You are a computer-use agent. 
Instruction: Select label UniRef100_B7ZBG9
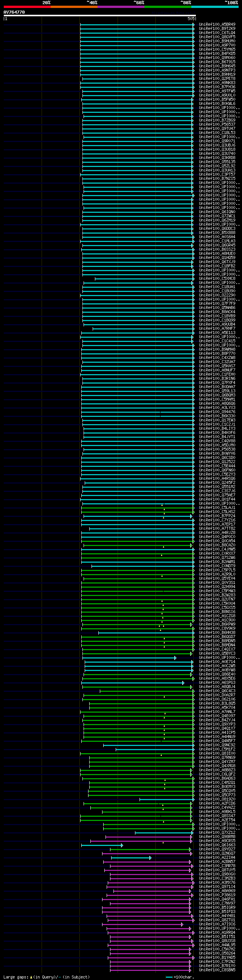pyautogui.click(x=217, y=120)
